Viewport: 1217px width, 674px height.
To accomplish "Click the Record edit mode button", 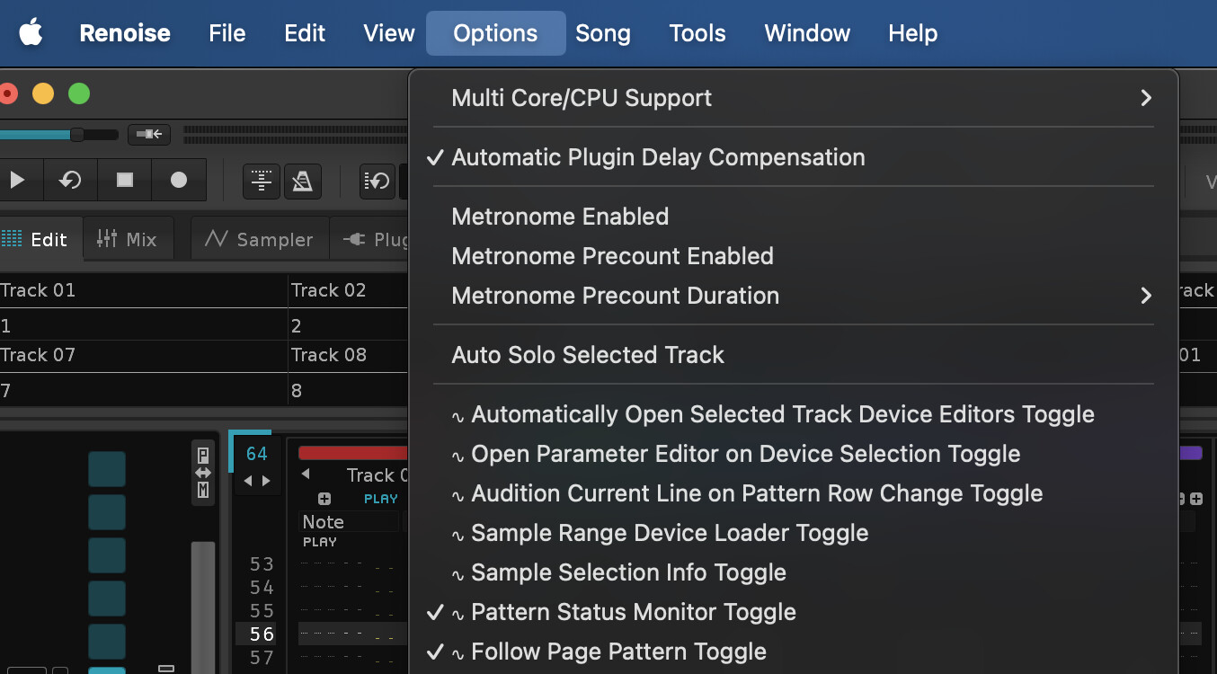I will point(178,181).
